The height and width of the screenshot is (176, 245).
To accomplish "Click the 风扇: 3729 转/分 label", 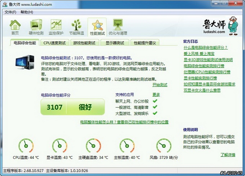I will point(163,158).
